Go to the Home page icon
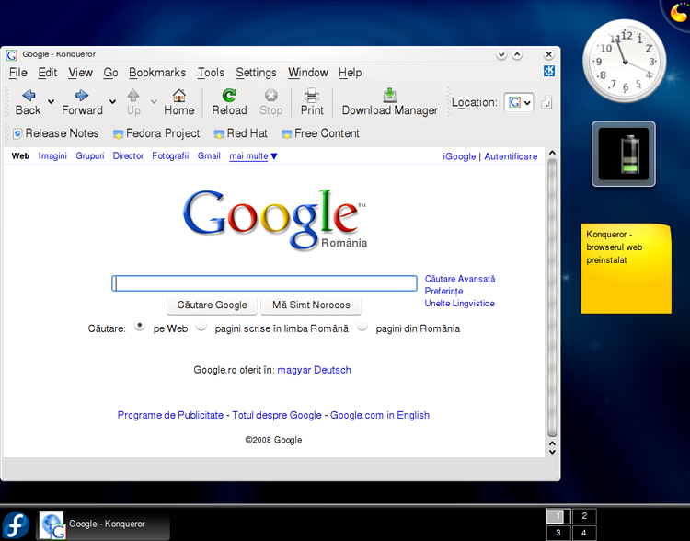 click(x=179, y=96)
